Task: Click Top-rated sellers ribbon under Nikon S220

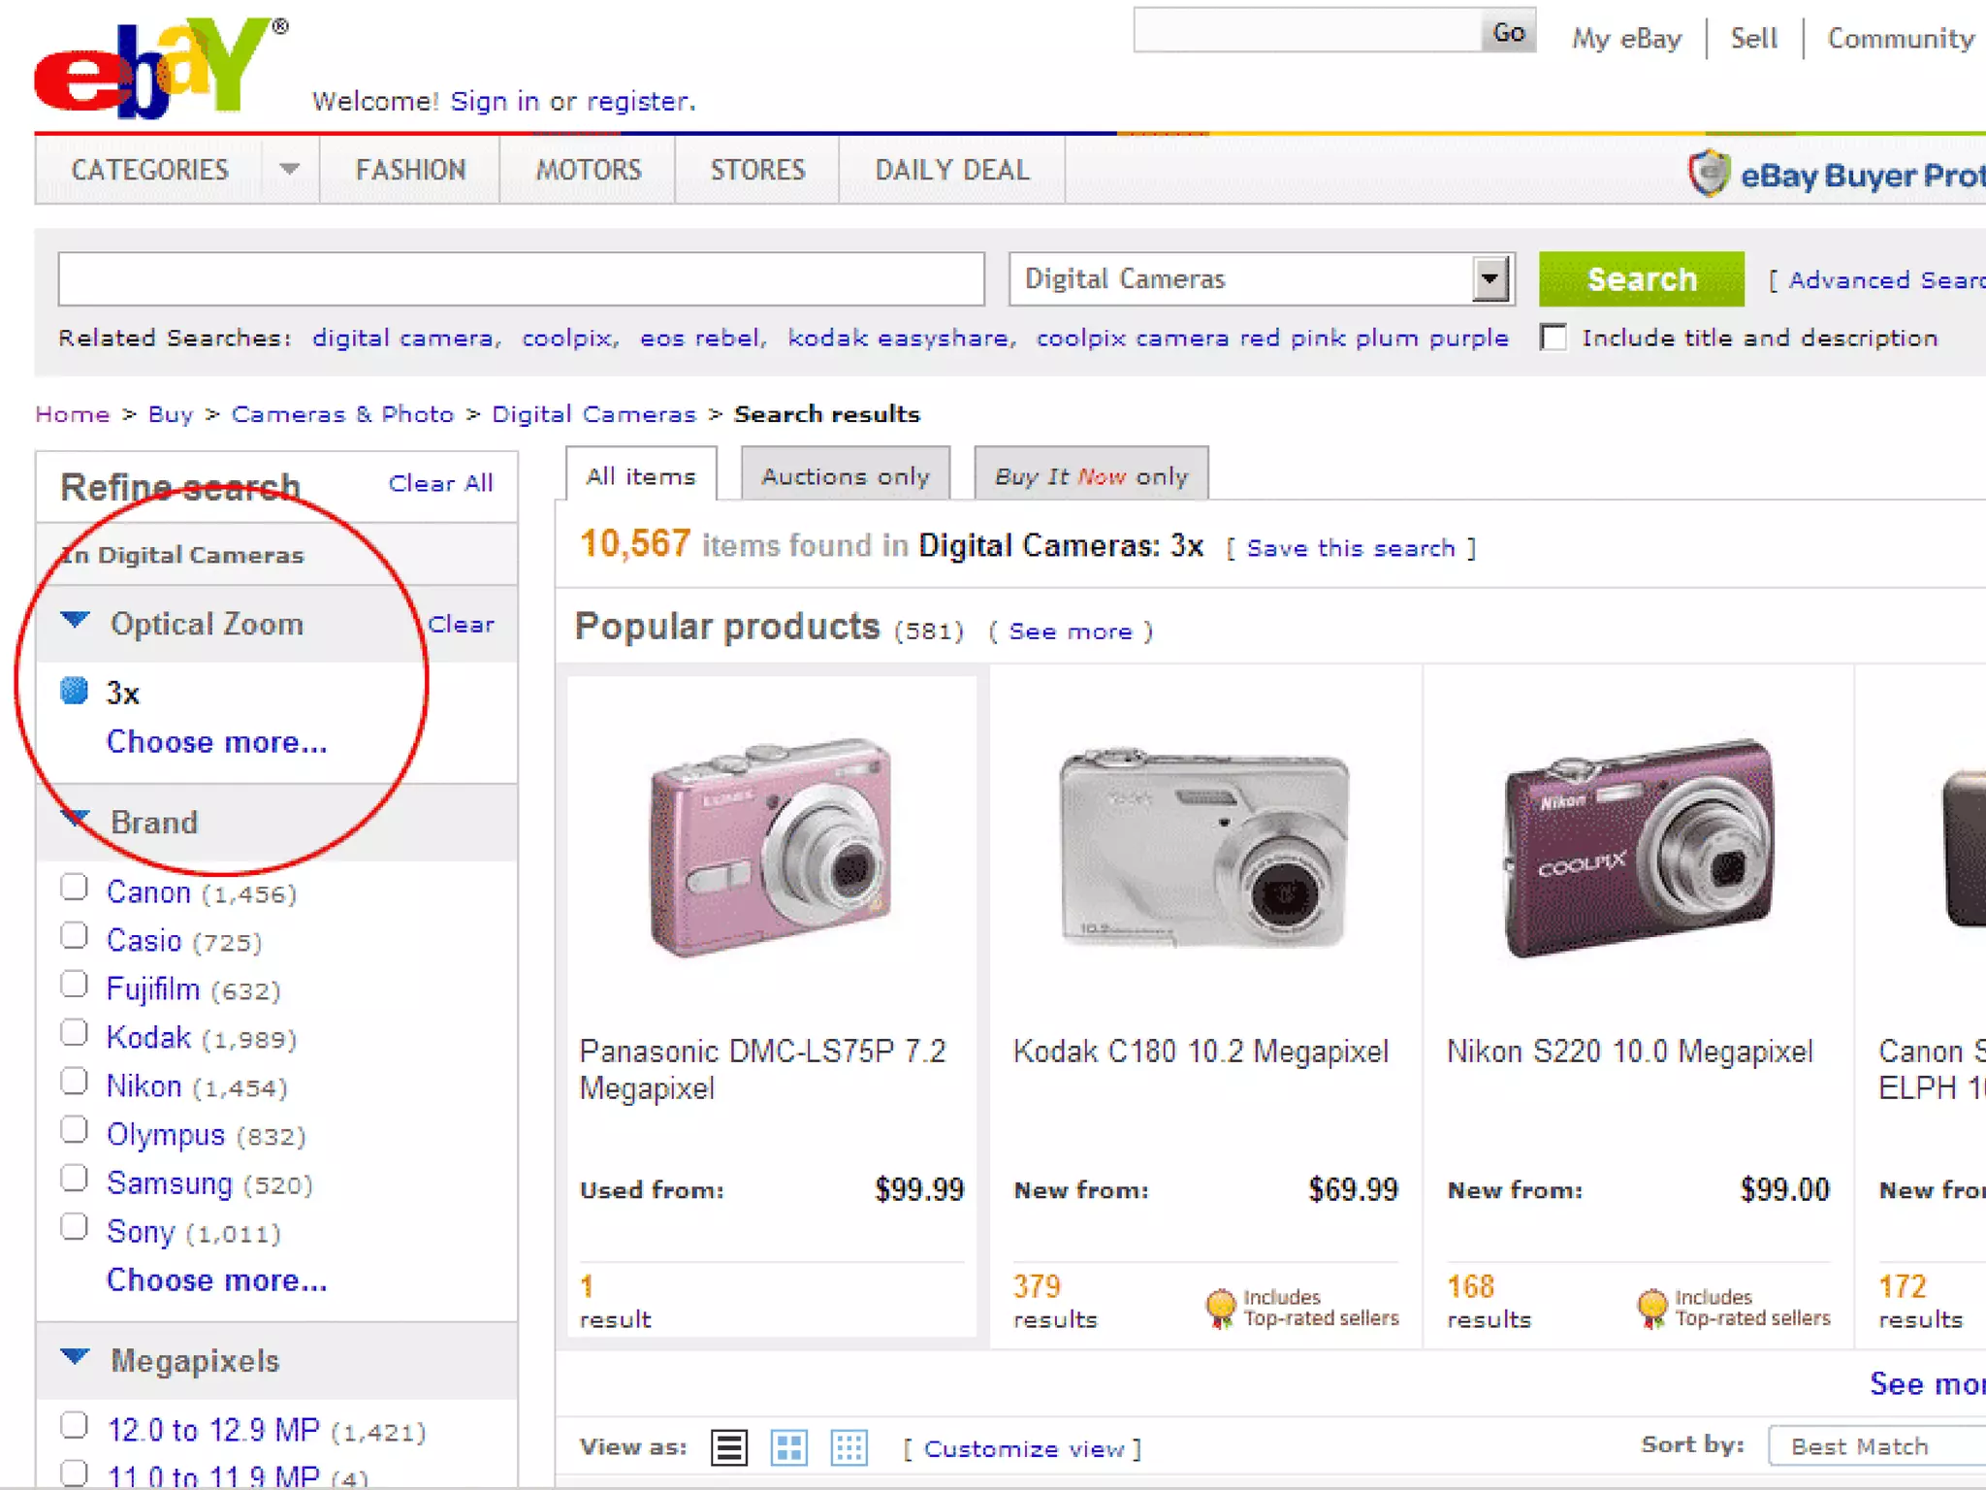Action: (x=1651, y=1307)
